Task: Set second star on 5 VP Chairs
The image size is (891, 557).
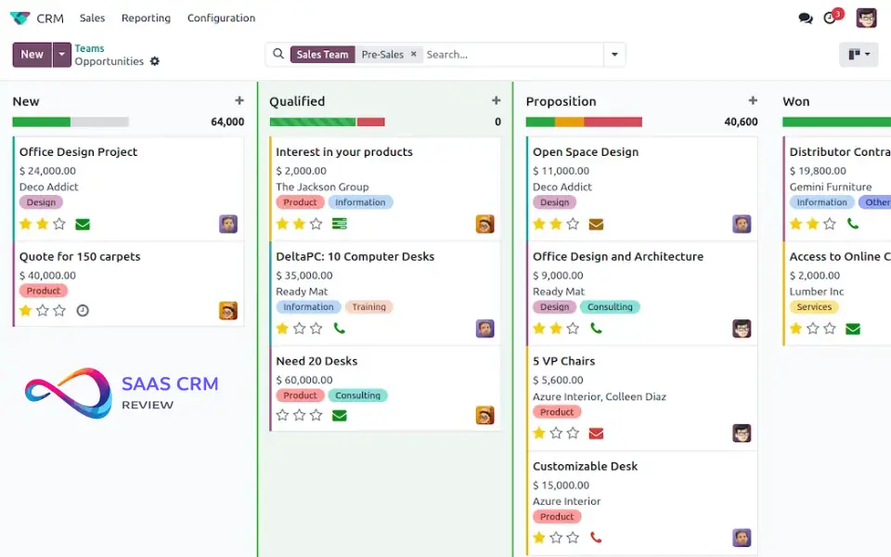Action: (x=556, y=433)
